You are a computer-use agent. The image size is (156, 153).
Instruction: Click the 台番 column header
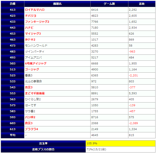tap(12, 4)
